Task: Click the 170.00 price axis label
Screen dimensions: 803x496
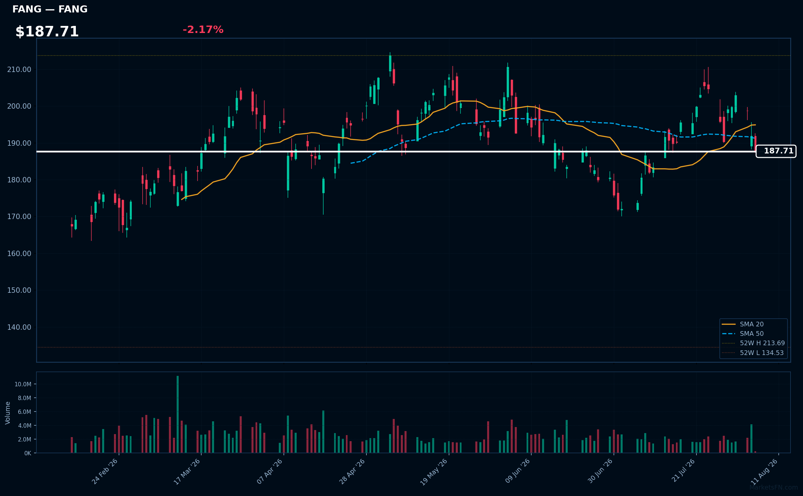Action: pyautogui.click(x=19, y=217)
